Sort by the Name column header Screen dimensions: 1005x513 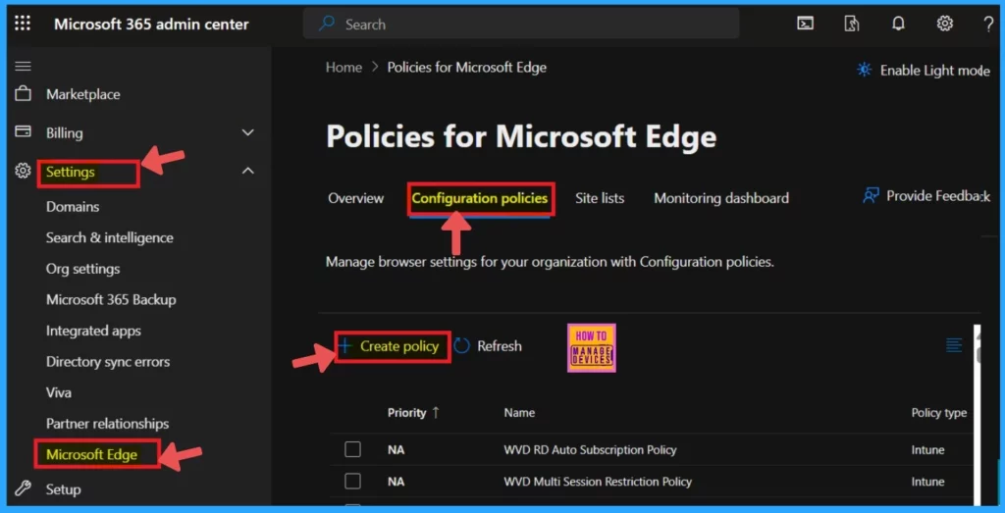(519, 413)
